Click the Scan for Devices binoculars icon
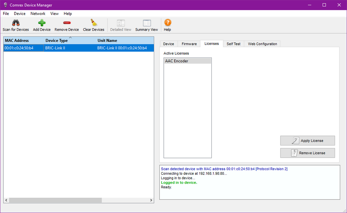This screenshot has height=213, width=347. (x=16, y=23)
